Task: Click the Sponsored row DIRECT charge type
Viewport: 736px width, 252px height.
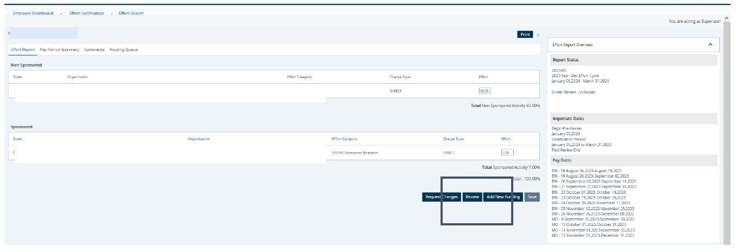Action: (x=449, y=153)
